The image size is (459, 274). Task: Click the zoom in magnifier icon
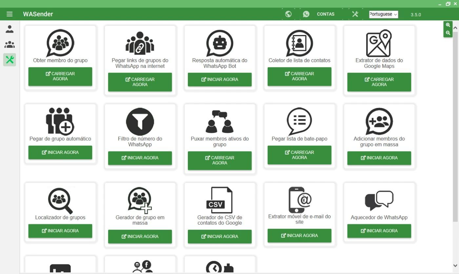point(448,25)
